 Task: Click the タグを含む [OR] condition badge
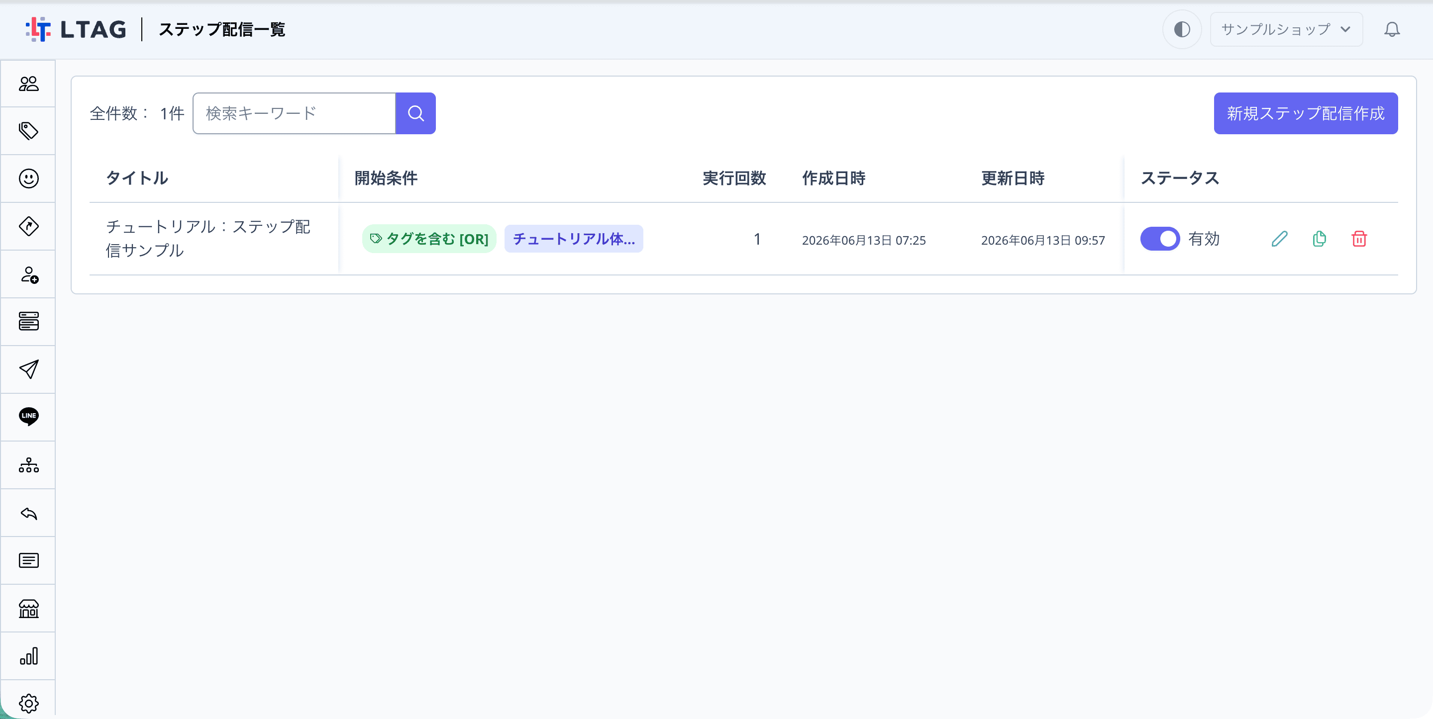tap(429, 239)
